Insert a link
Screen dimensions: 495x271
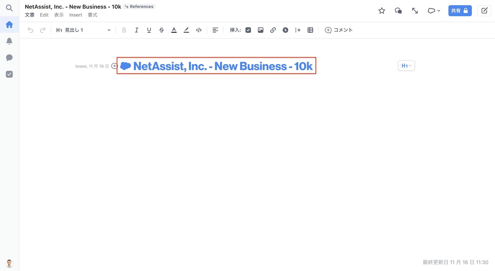pyautogui.click(x=273, y=30)
